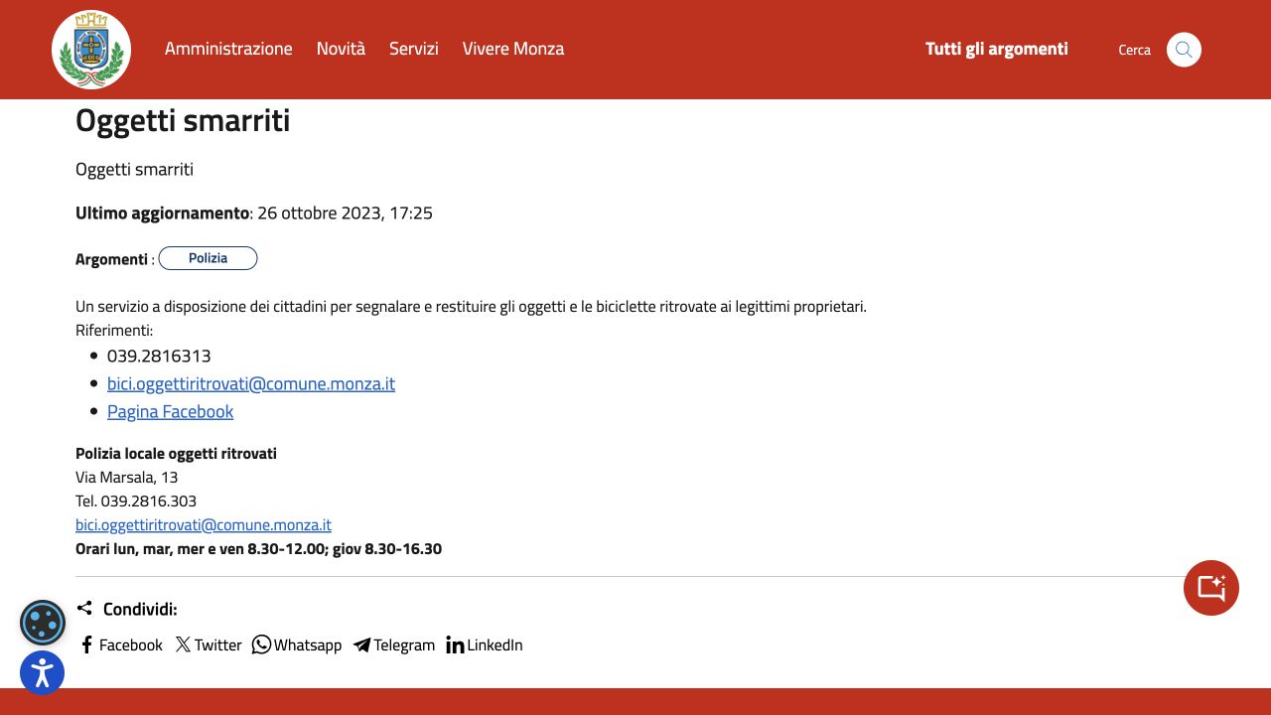The height and width of the screenshot is (715, 1271).
Task: Follow the Pagina Facebook link
Action: [x=170, y=411]
